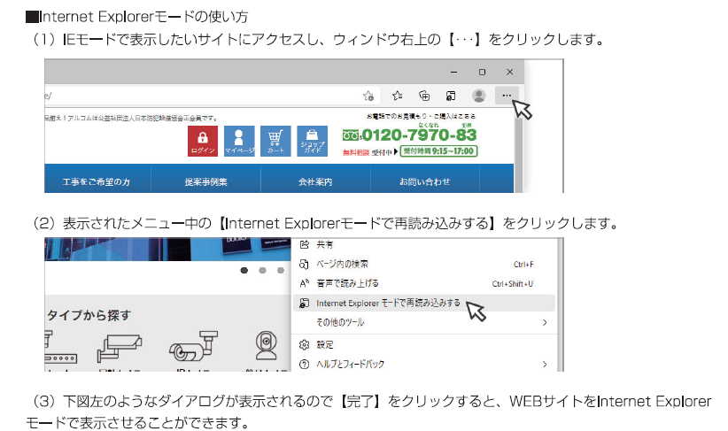Expand ヘルプとフィードバック submenu
The width and height of the screenshot is (728, 431).
pyautogui.click(x=423, y=364)
